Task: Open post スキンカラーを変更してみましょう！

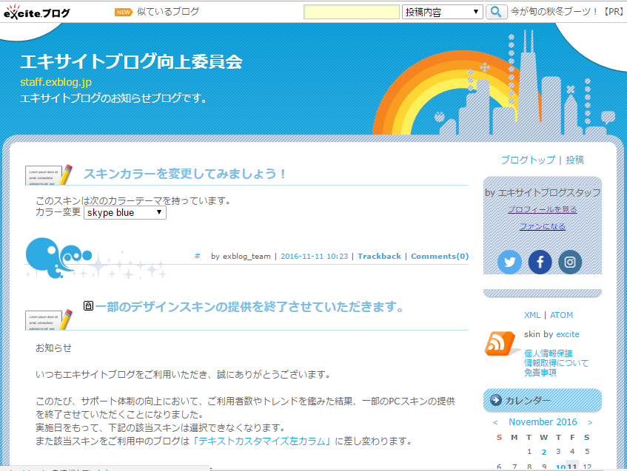Action: (x=185, y=174)
